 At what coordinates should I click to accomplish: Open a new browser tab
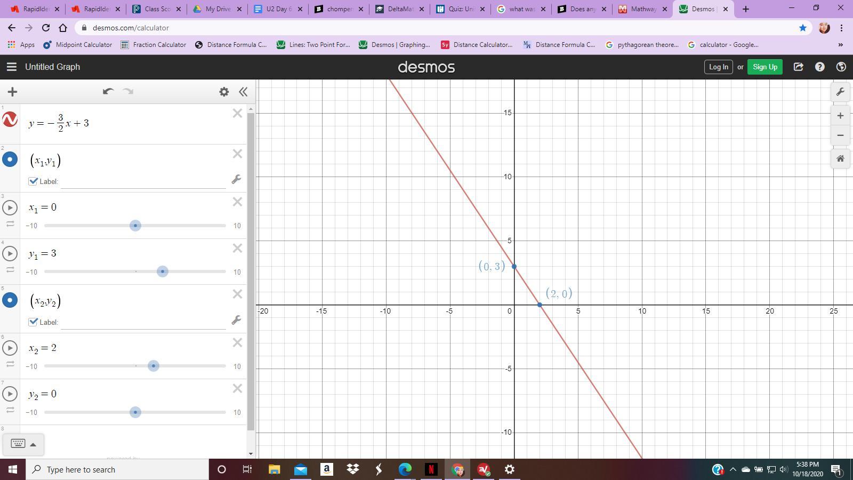(746, 9)
